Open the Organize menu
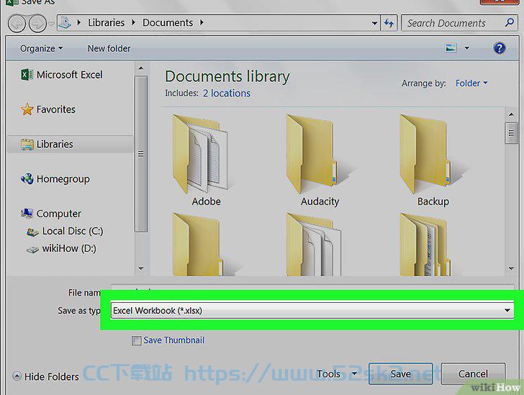 coord(42,48)
